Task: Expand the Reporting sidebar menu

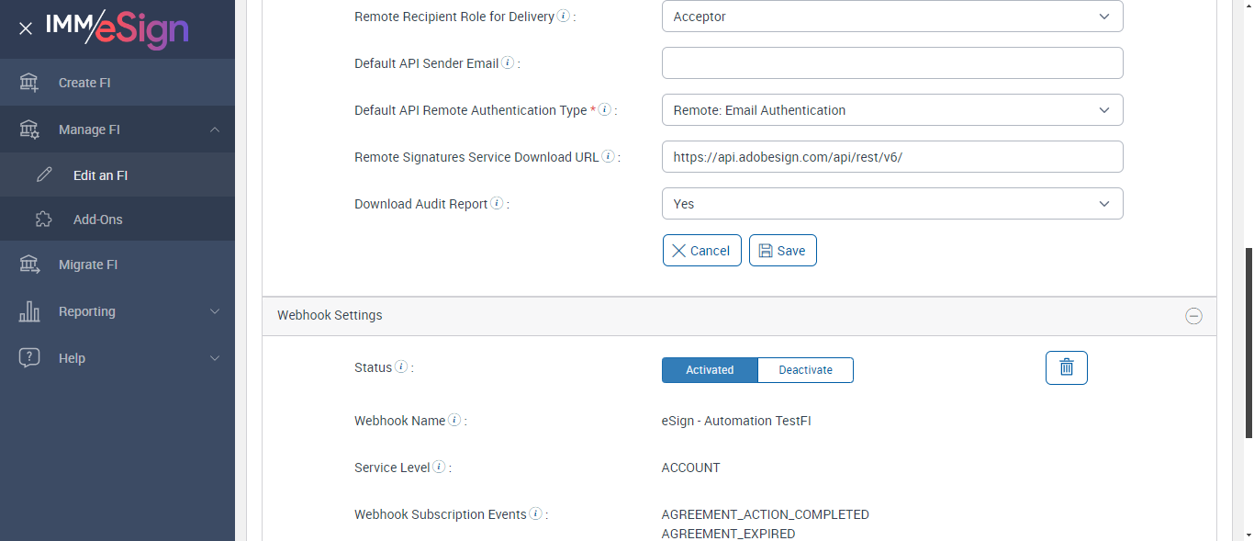Action: click(x=118, y=311)
